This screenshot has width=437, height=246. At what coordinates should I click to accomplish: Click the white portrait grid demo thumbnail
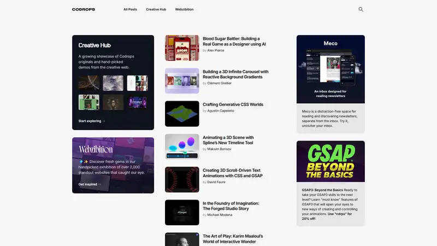tap(138, 83)
